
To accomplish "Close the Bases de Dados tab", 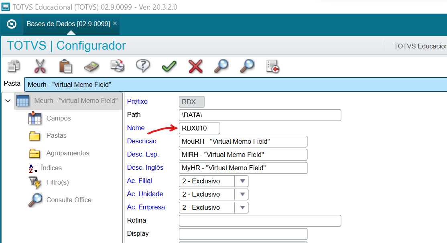I will pyautogui.click(x=115, y=23).
